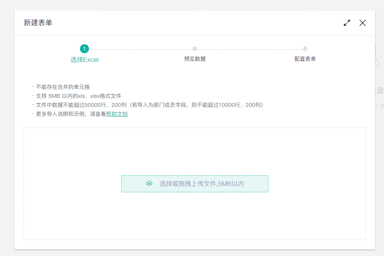Click the cloud upload arrow icon
Screen dimensions: 384x256
(149, 184)
